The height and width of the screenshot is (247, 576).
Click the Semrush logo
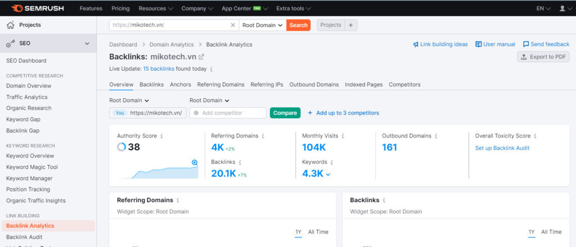(x=38, y=8)
